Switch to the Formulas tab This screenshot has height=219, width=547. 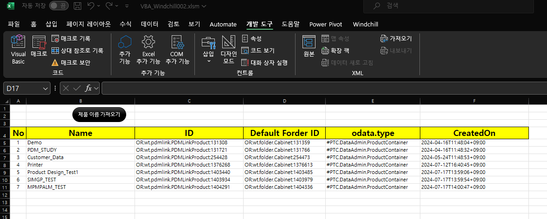click(126, 25)
